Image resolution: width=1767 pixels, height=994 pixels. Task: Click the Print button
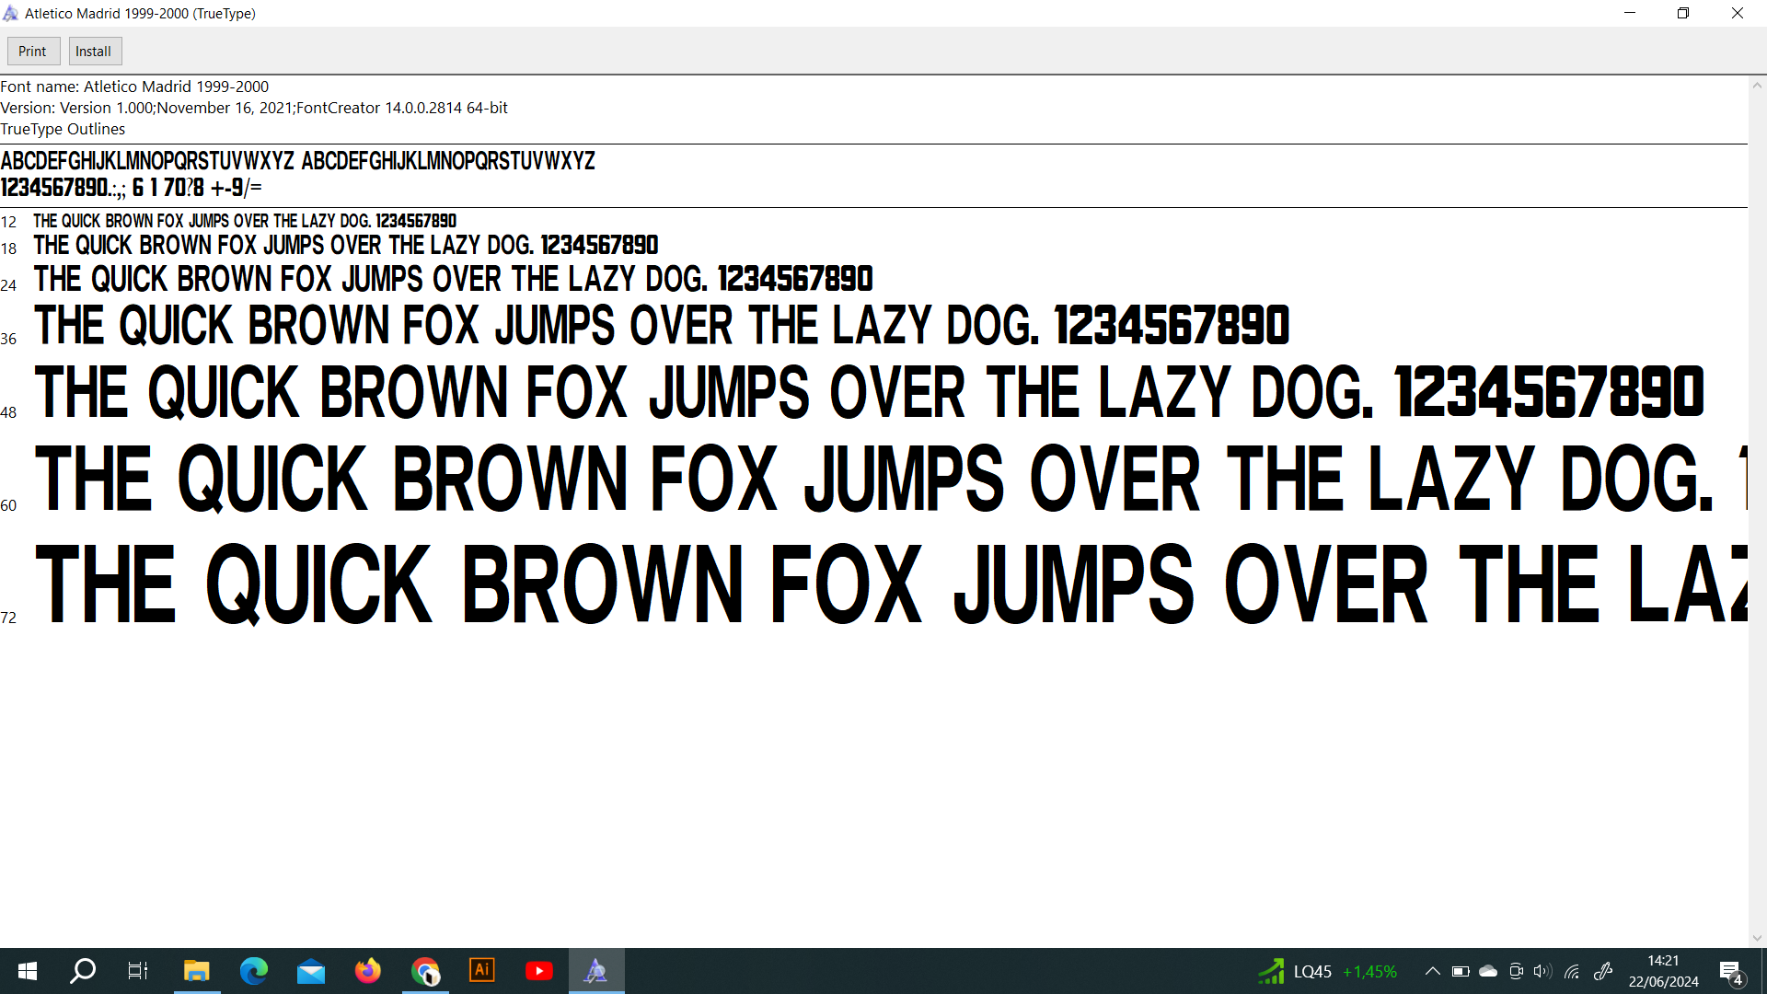pos(33,52)
